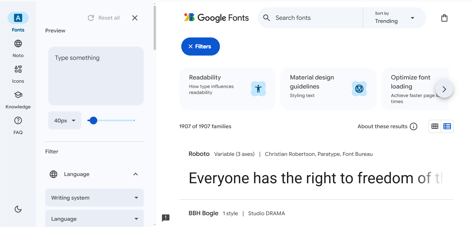
Task: Click Reset all filters
Action: [104, 18]
